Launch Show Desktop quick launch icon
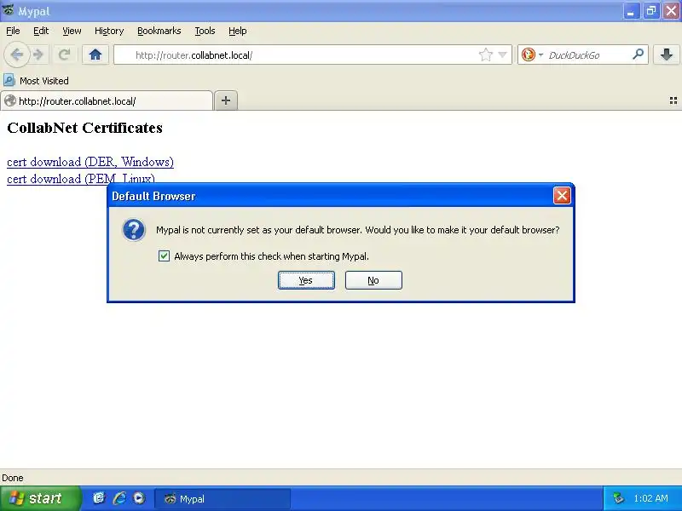Image resolution: width=682 pixels, height=511 pixels. [99, 498]
